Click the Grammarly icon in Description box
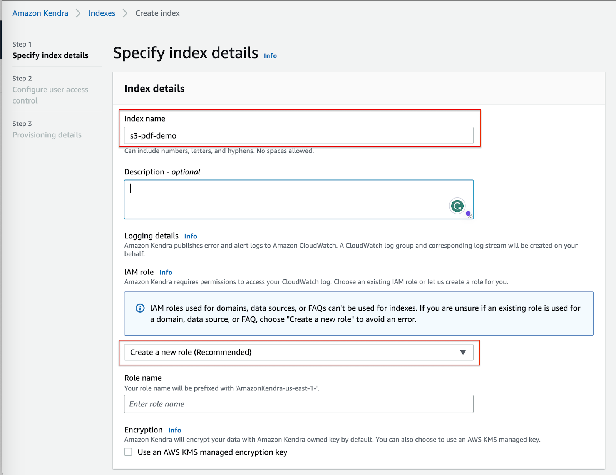Image resolution: width=616 pixels, height=475 pixels. tap(457, 206)
